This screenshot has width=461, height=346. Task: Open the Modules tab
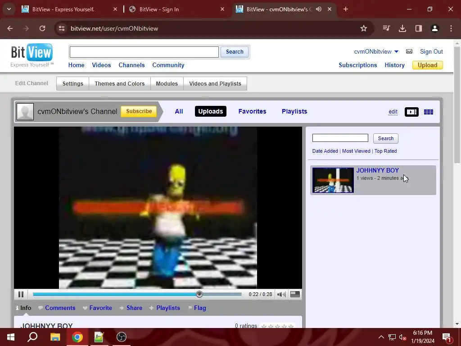click(167, 83)
